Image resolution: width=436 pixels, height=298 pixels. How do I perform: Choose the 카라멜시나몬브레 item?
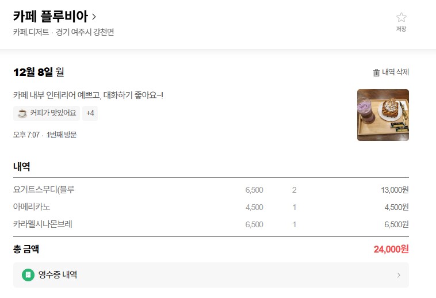pyautogui.click(x=43, y=224)
